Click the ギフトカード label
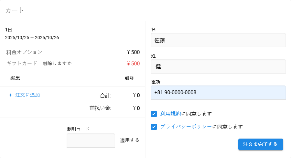291x158 pixels. [22, 63]
